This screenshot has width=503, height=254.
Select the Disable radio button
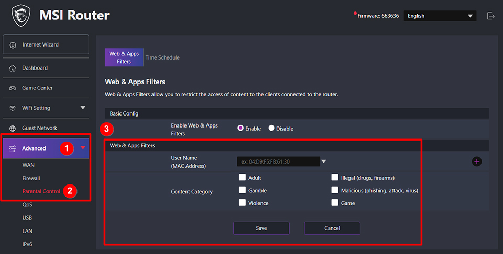click(x=271, y=128)
